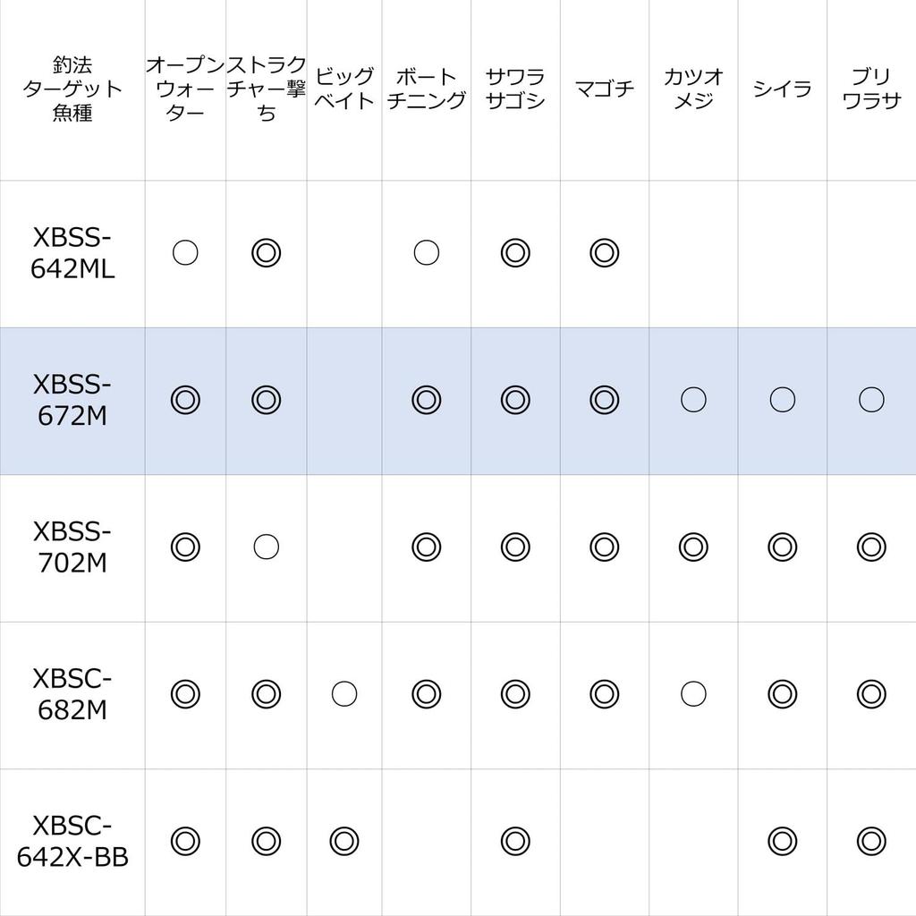Click XBSS-702M double circle under ブリ ワラサ
Image resolution: width=916 pixels, height=916 pixels.
tap(871, 547)
